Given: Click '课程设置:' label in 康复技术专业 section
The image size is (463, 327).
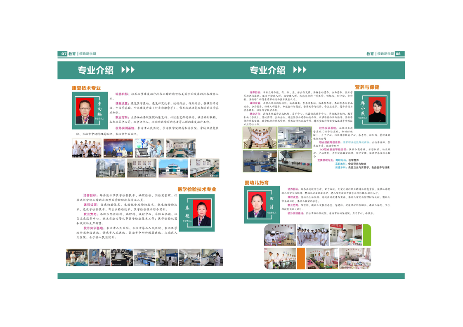Looking at the screenshot, I should tap(122, 104).
